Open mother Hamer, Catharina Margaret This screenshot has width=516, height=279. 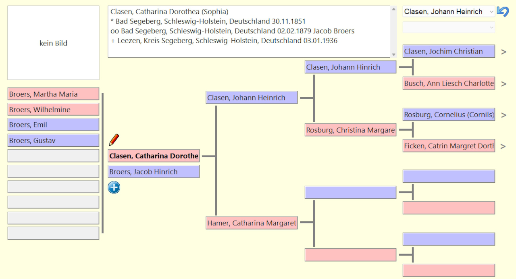pos(252,223)
